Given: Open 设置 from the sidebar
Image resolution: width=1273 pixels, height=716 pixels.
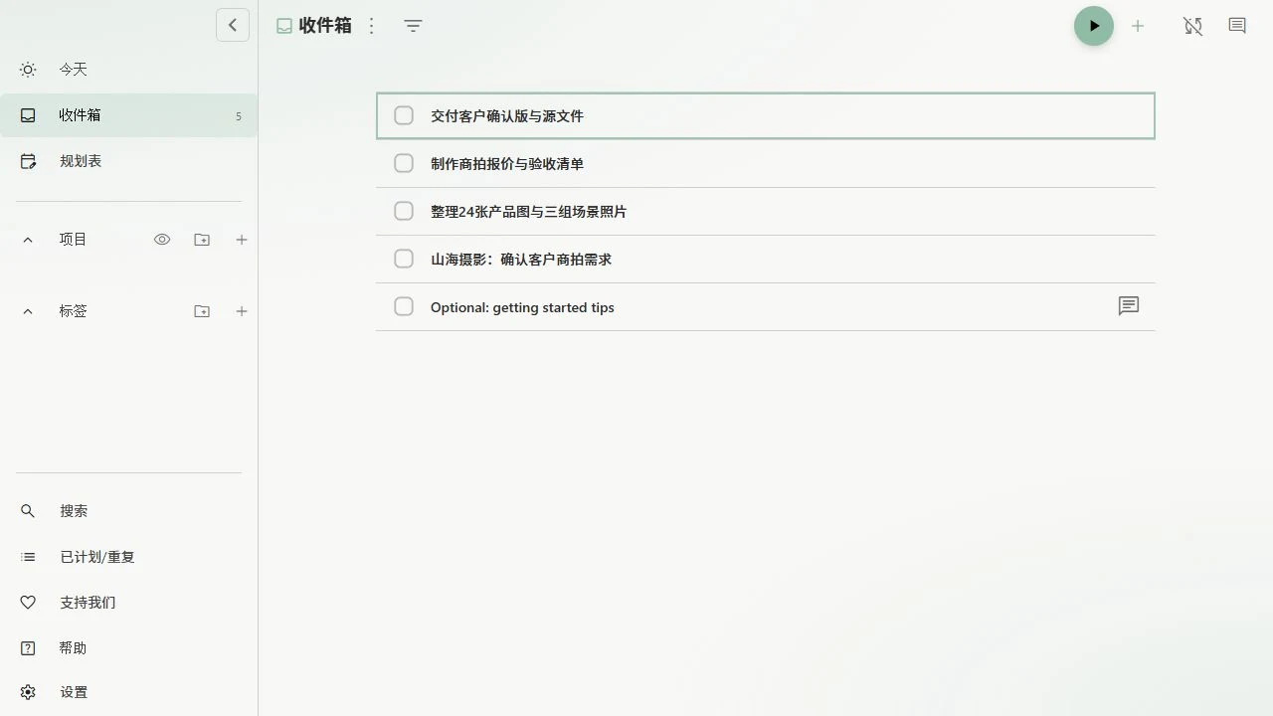Looking at the screenshot, I should click(128, 692).
